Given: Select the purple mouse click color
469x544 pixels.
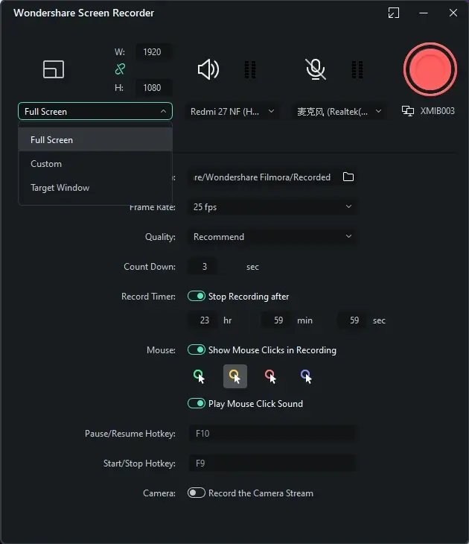Looking at the screenshot, I should pyautogui.click(x=307, y=376).
